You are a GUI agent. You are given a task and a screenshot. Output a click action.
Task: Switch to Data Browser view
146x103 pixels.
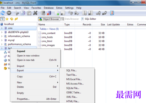pos(70,19)
